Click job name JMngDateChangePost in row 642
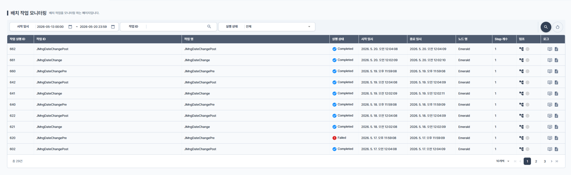 (x=200, y=83)
